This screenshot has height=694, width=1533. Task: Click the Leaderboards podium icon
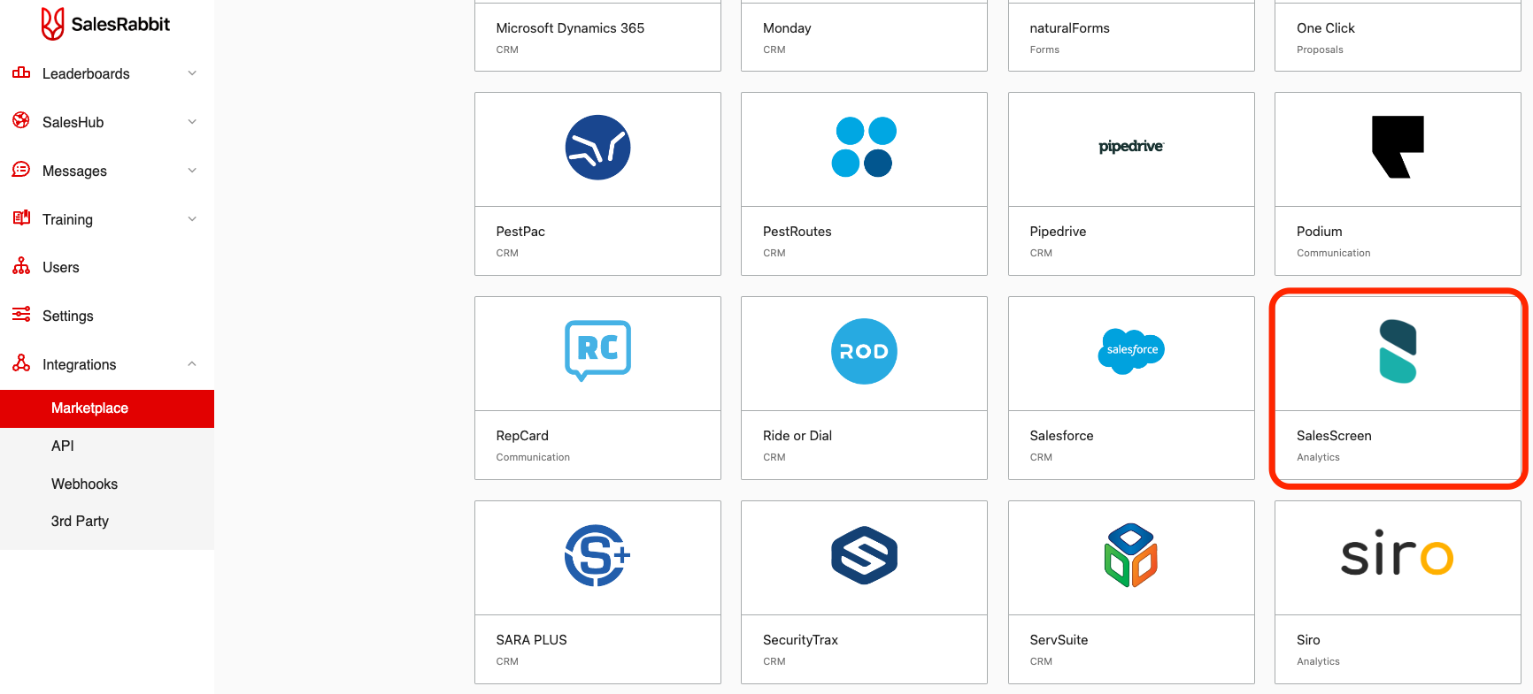click(x=21, y=72)
